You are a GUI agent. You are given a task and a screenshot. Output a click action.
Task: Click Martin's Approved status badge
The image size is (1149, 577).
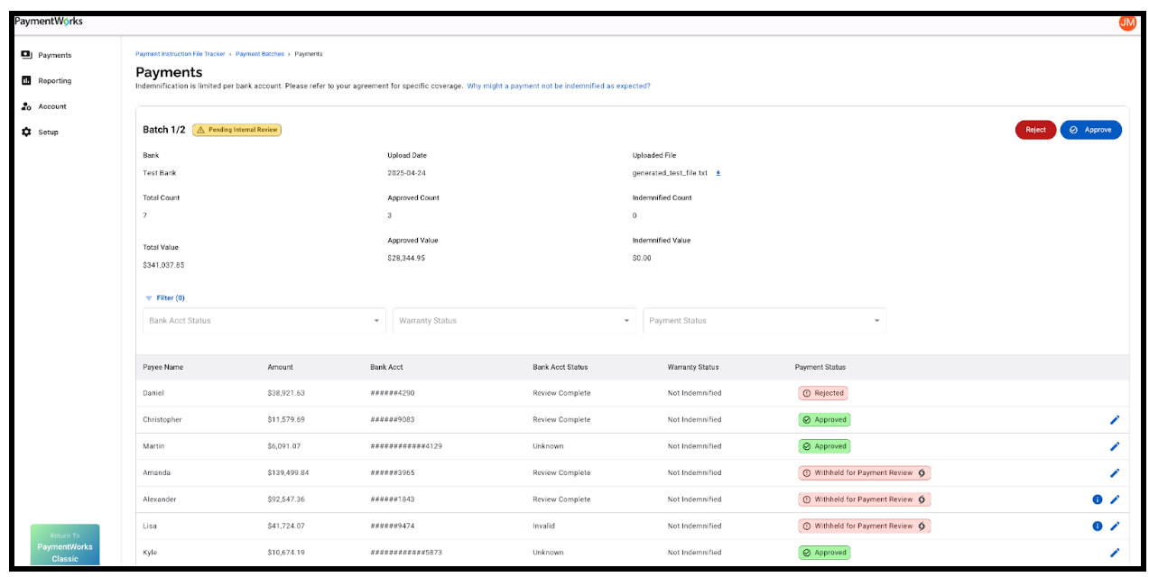click(824, 446)
